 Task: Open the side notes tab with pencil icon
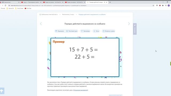[x=135, y=29]
